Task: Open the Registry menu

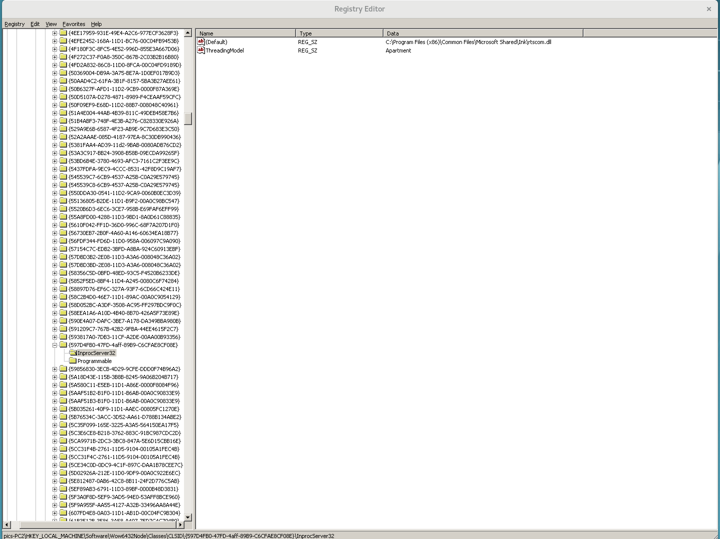Action: pos(14,24)
